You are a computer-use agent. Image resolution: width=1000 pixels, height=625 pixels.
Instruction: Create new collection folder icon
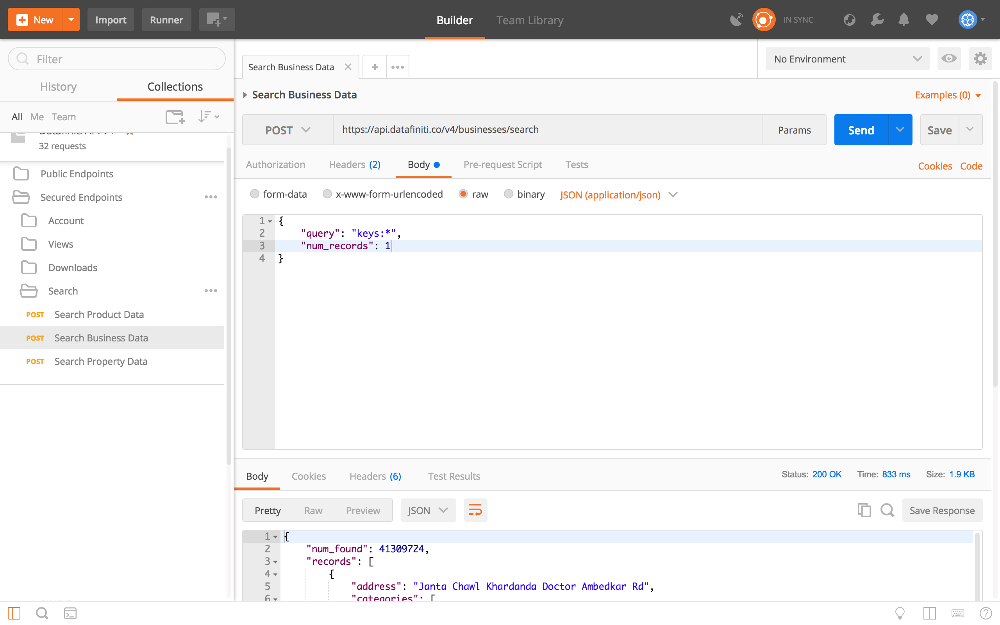click(175, 117)
